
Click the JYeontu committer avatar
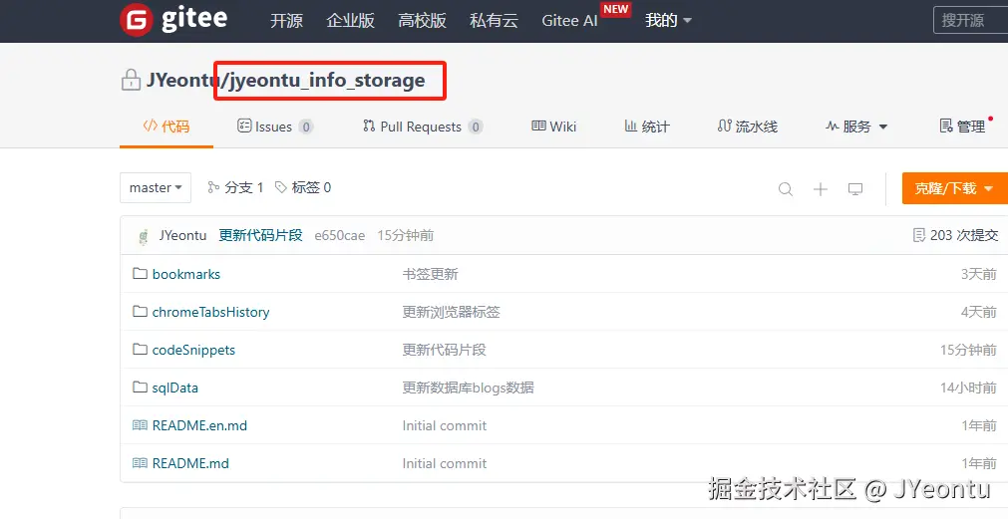pyautogui.click(x=144, y=236)
